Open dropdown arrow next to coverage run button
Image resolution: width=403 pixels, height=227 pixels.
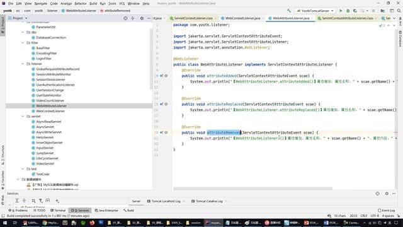click(x=367, y=11)
